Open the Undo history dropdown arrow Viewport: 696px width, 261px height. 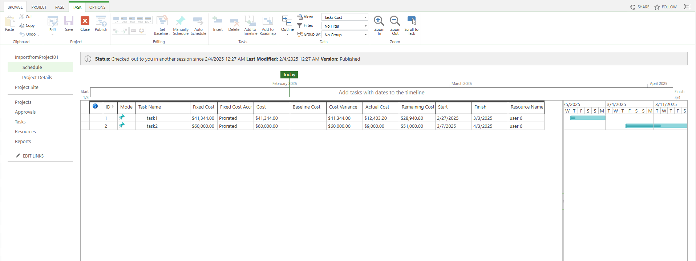pyautogui.click(x=39, y=35)
